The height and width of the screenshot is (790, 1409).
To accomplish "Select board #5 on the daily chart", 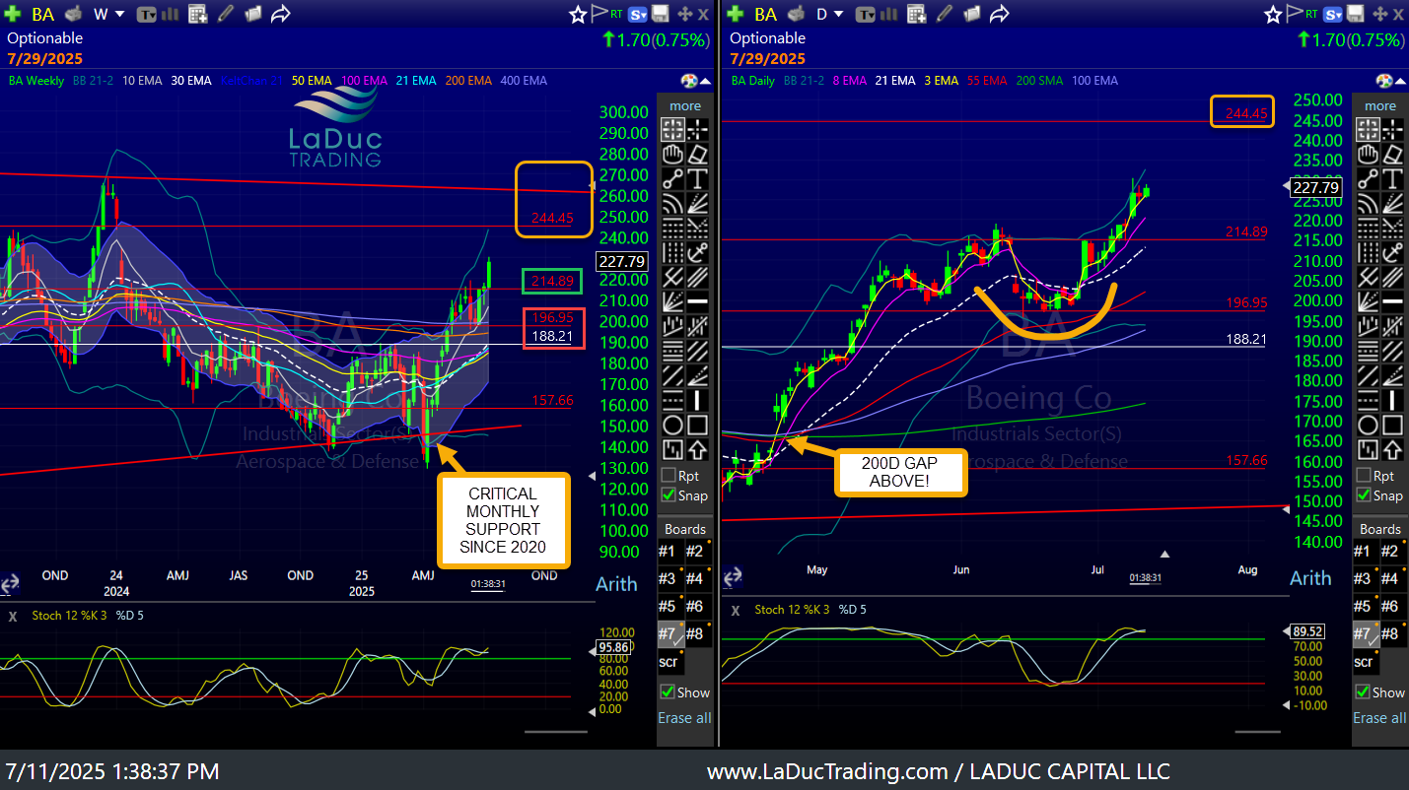I will 1367,606.
